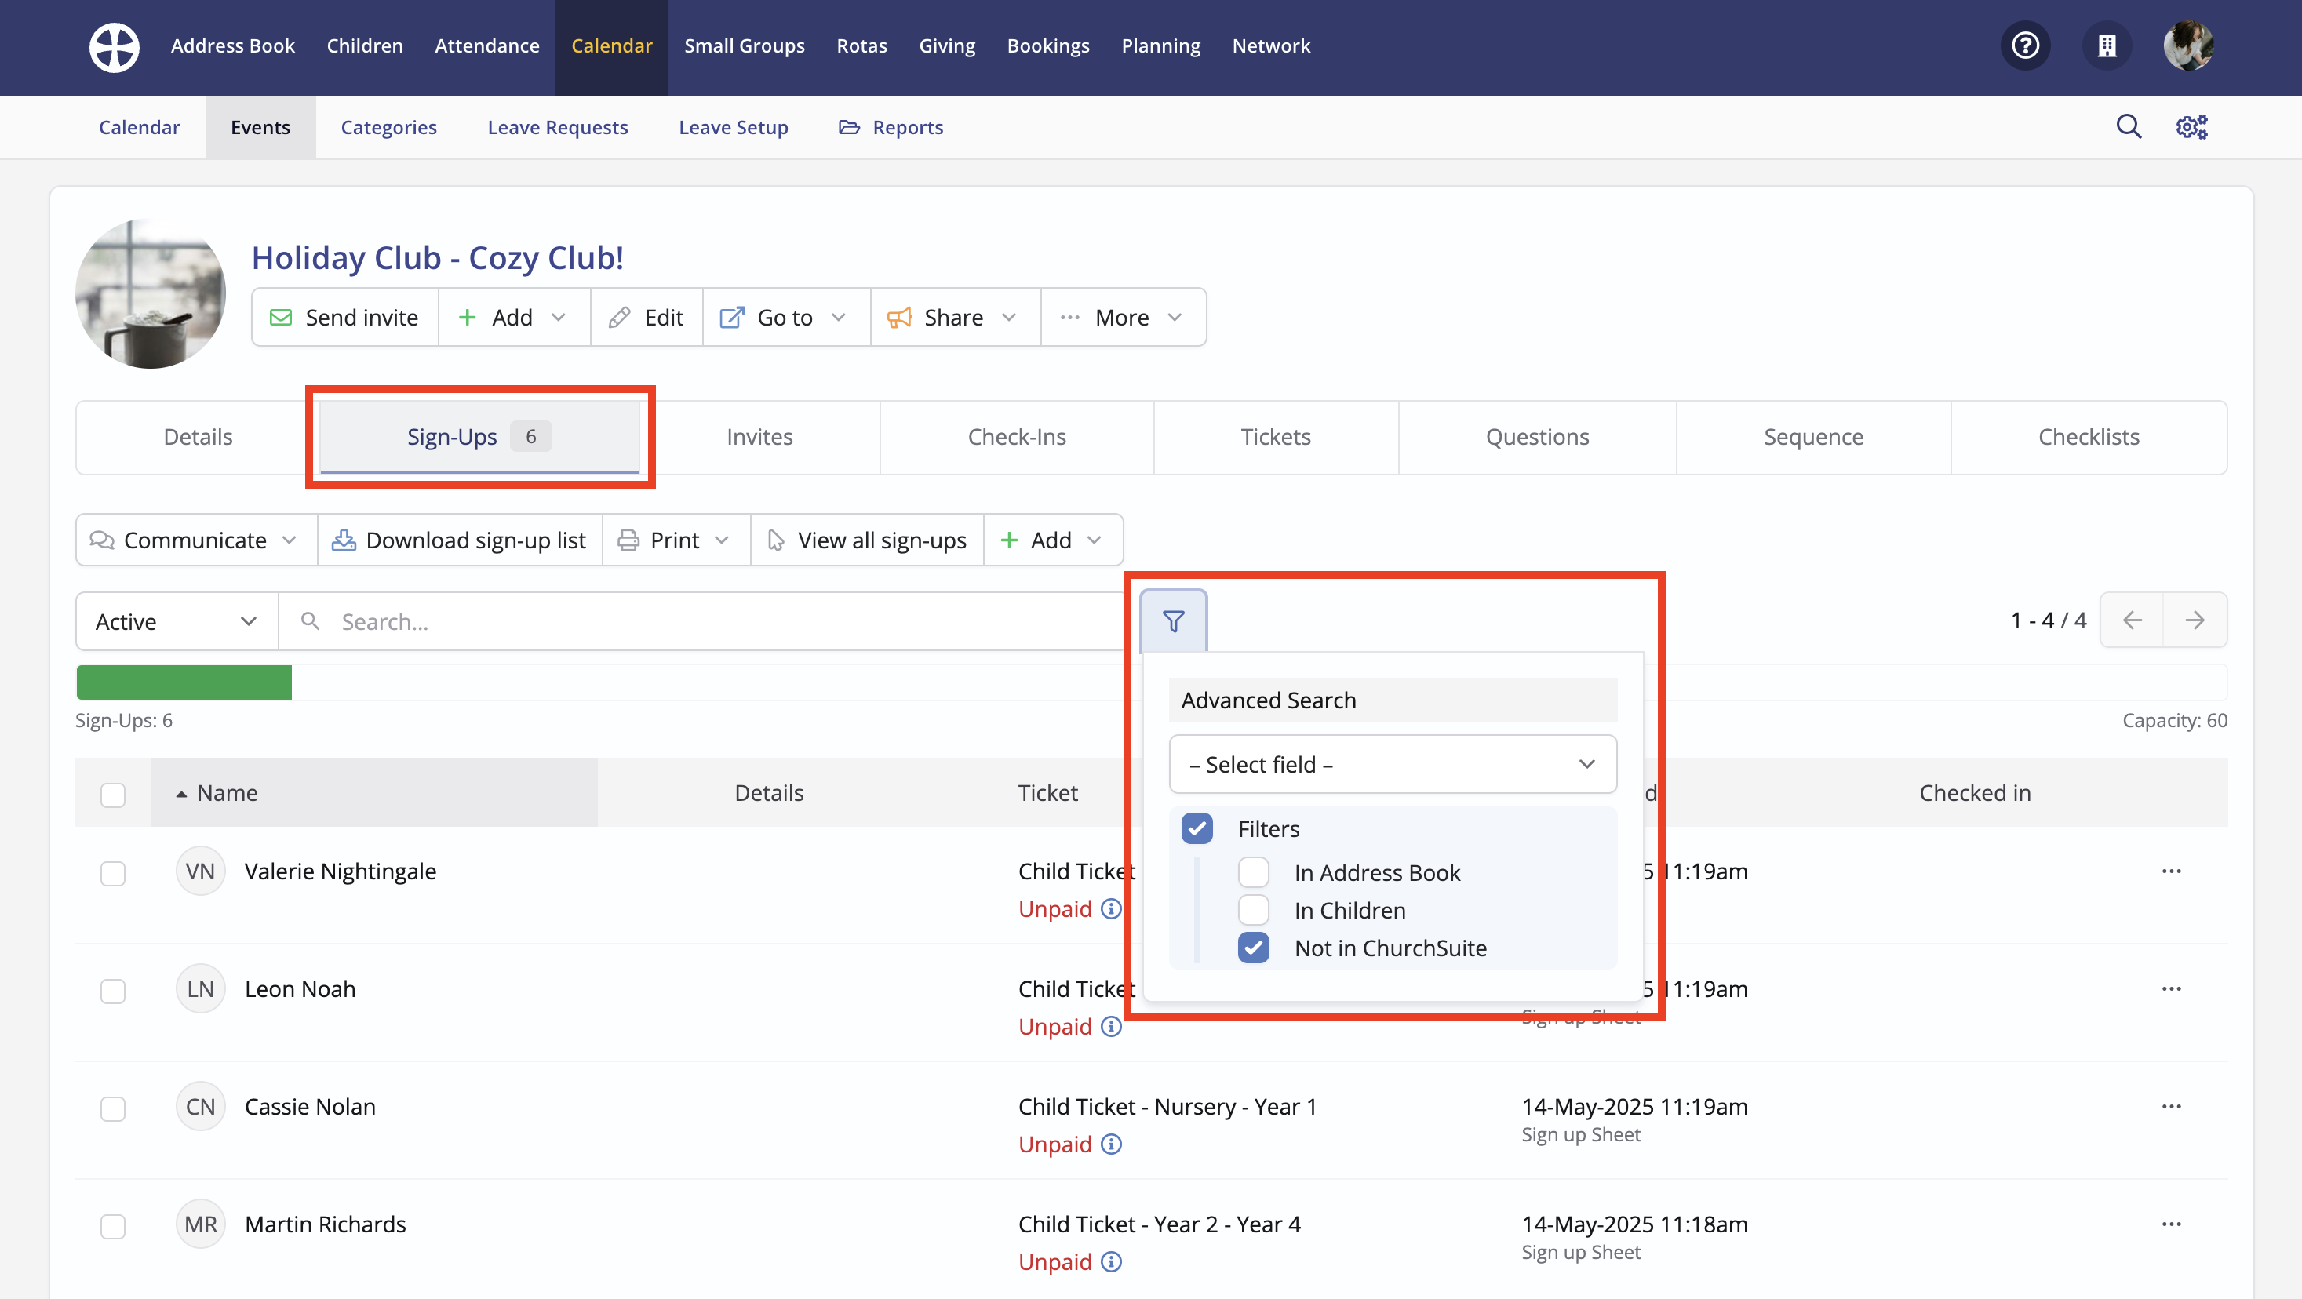The width and height of the screenshot is (2302, 1299).
Task: Click the green sign-ups capacity bar
Action: click(184, 682)
